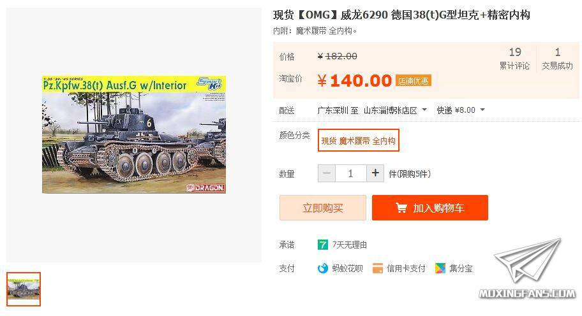The image size is (582, 316).
Task: Click the green 7-day return icon
Action: [x=322, y=245]
